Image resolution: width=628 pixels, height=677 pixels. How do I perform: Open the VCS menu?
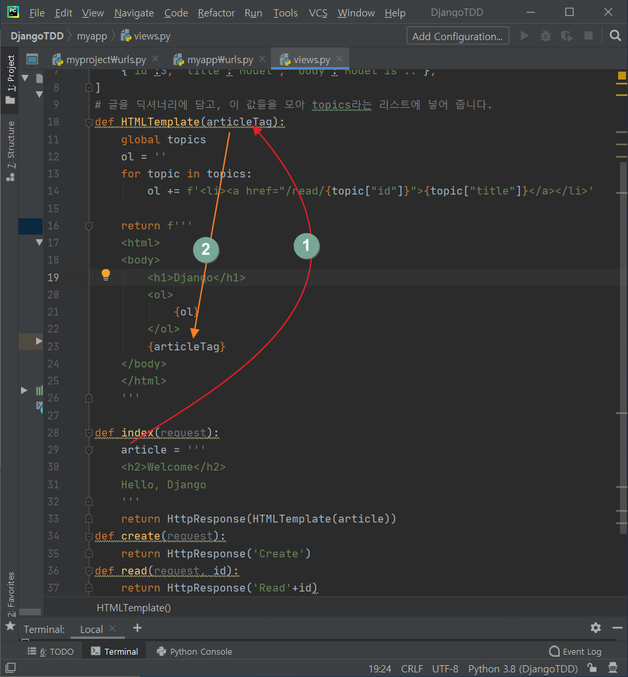pyautogui.click(x=318, y=13)
